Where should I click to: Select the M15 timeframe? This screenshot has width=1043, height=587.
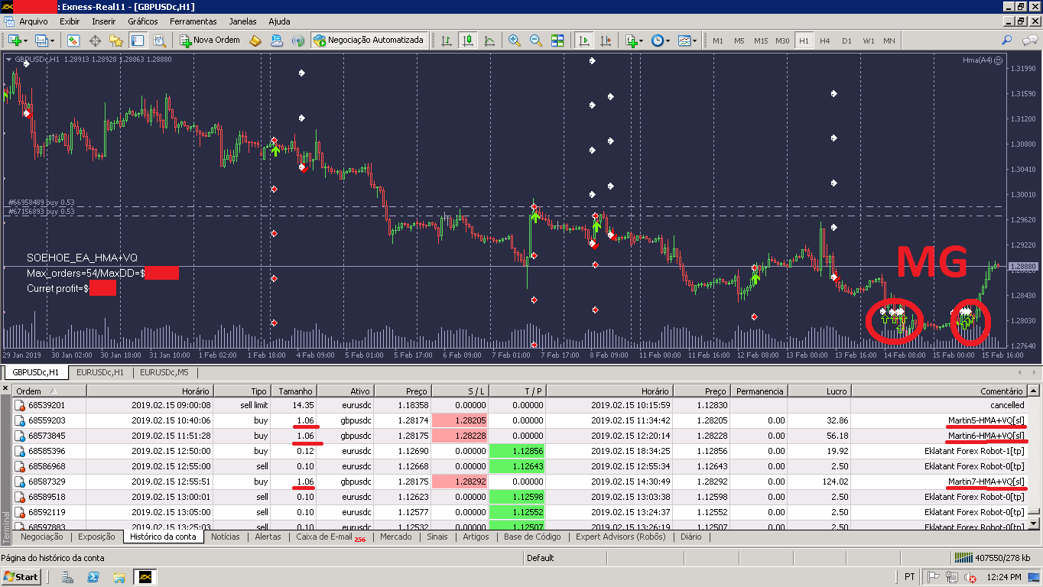(x=761, y=41)
